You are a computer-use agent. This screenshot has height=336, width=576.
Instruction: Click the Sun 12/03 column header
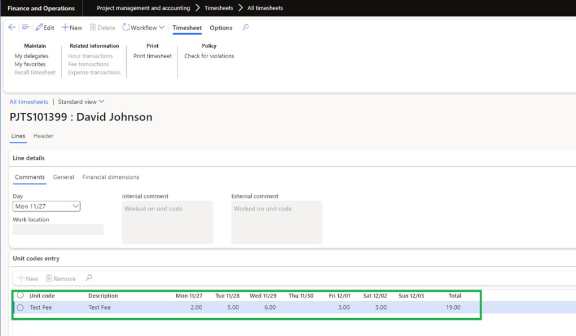click(x=411, y=296)
